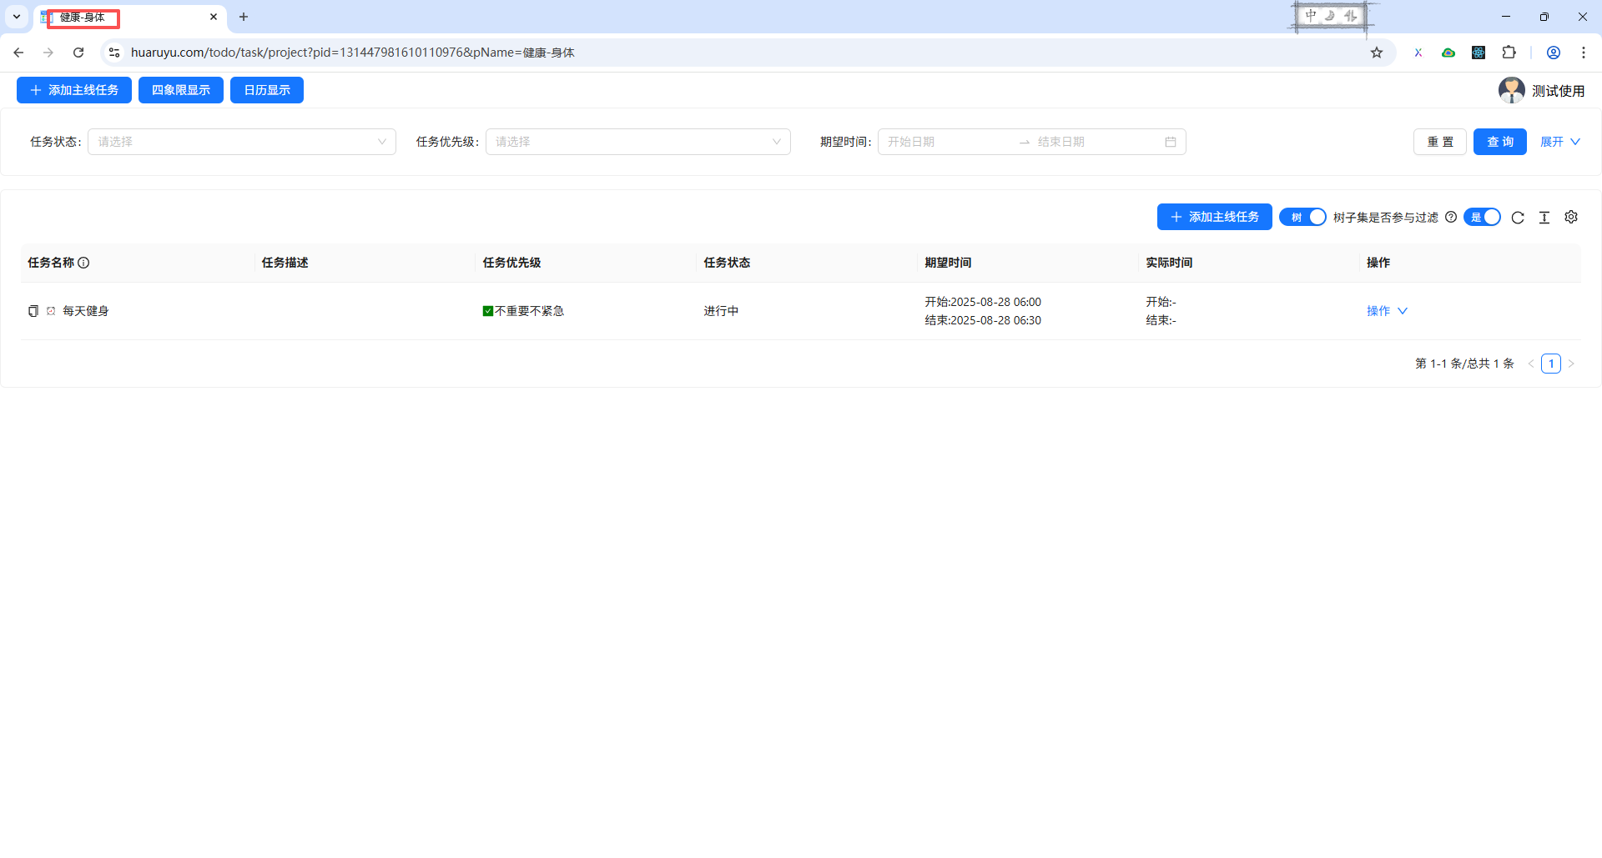
Task: Open the calendar icon in 期望时间 filter
Action: point(1171,142)
